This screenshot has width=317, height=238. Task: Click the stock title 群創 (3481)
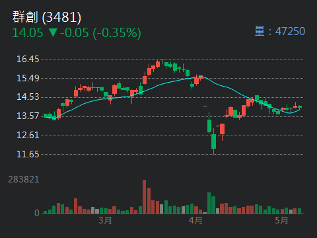click(x=47, y=17)
